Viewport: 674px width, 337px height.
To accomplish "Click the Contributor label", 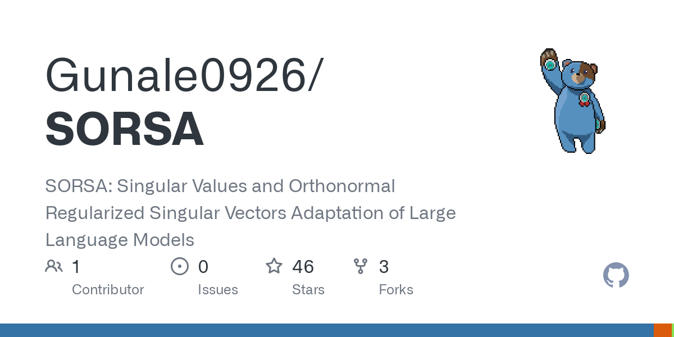I will tap(108, 290).
